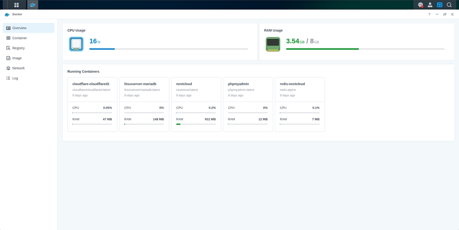
Task: Click the cloudflare-cloudflared1 CPU bar
Action: click(x=92, y=113)
